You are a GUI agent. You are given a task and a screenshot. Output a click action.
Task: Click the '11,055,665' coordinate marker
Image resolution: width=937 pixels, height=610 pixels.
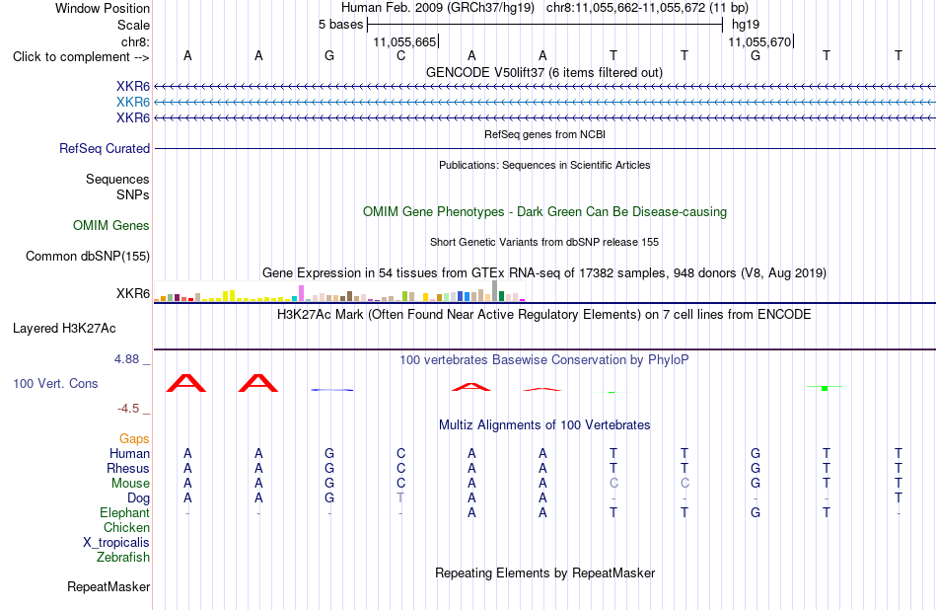[x=404, y=41]
